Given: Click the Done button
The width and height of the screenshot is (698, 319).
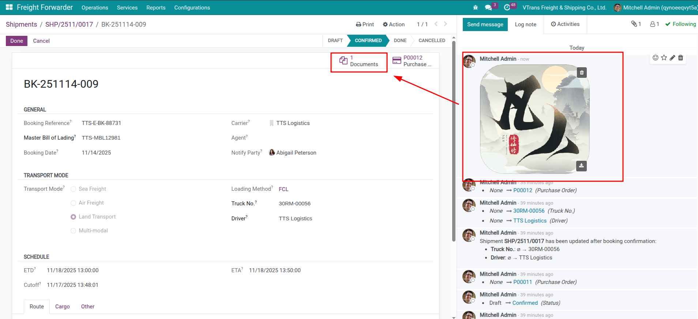Looking at the screenshot, I should pos(16,41).
